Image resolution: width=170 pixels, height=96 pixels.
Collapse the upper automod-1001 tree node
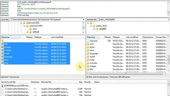[21, 23]
